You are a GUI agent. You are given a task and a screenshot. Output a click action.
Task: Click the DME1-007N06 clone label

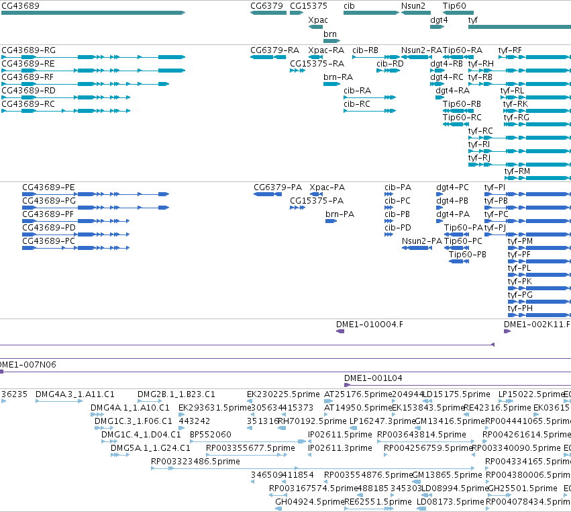coord(28,365)
